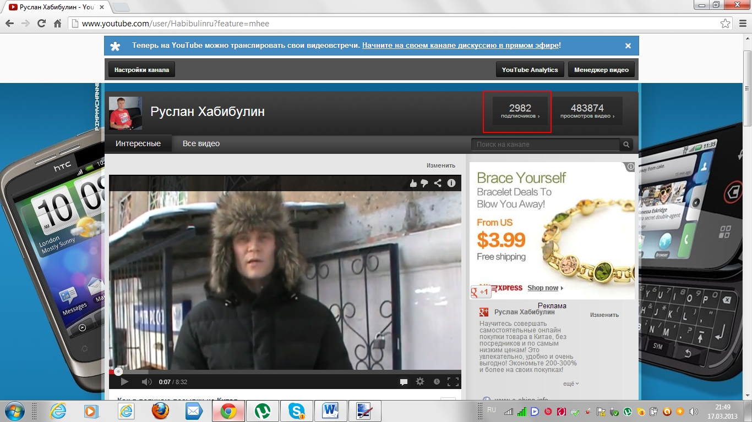Viewport: 752px width, 422px height.
Task: Open the Интересные tab
Action: point(138,143)
